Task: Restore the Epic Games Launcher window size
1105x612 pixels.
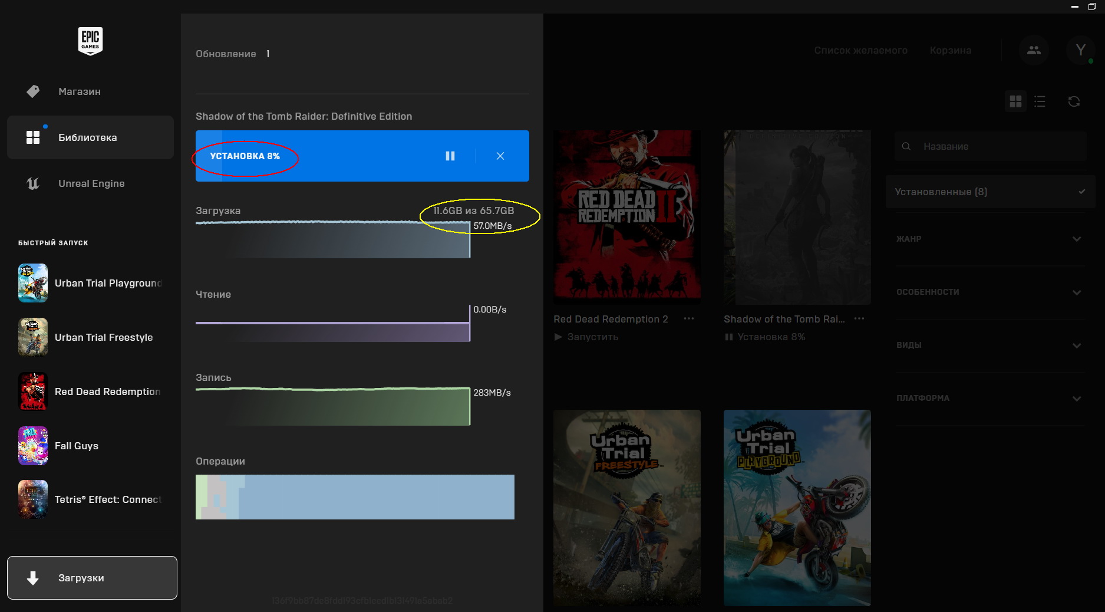Action: point(1091,6)
